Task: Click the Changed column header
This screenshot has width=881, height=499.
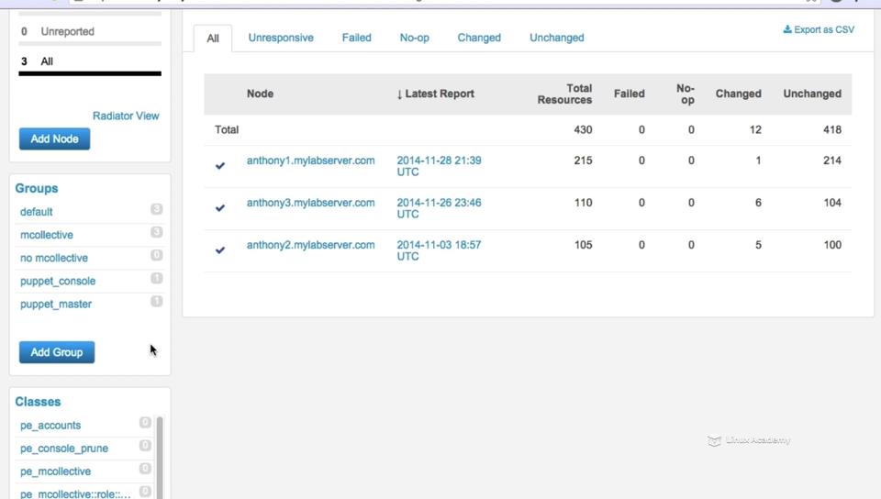Action: click(x=738, y=94)
